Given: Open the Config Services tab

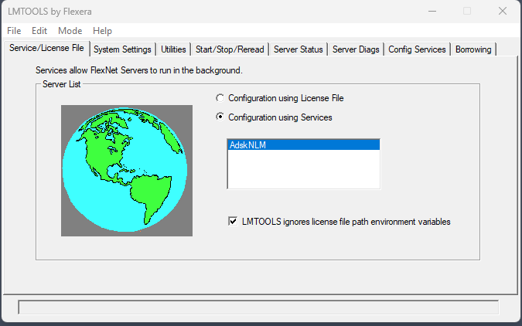Looking at the screenshot, I should [417, 49].
